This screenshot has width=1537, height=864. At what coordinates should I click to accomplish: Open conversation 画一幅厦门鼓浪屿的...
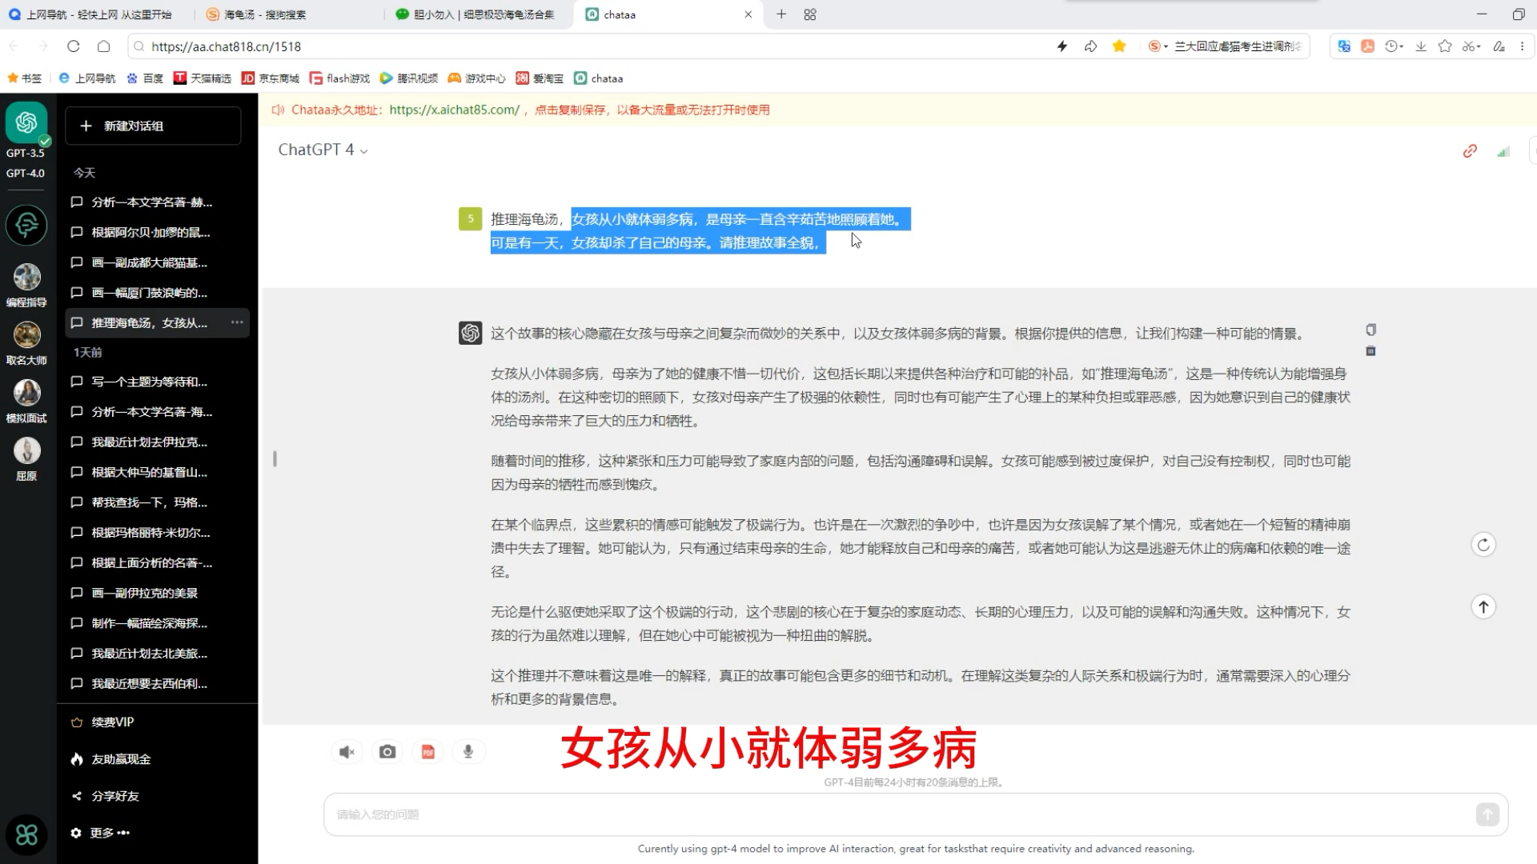[157, 293]
